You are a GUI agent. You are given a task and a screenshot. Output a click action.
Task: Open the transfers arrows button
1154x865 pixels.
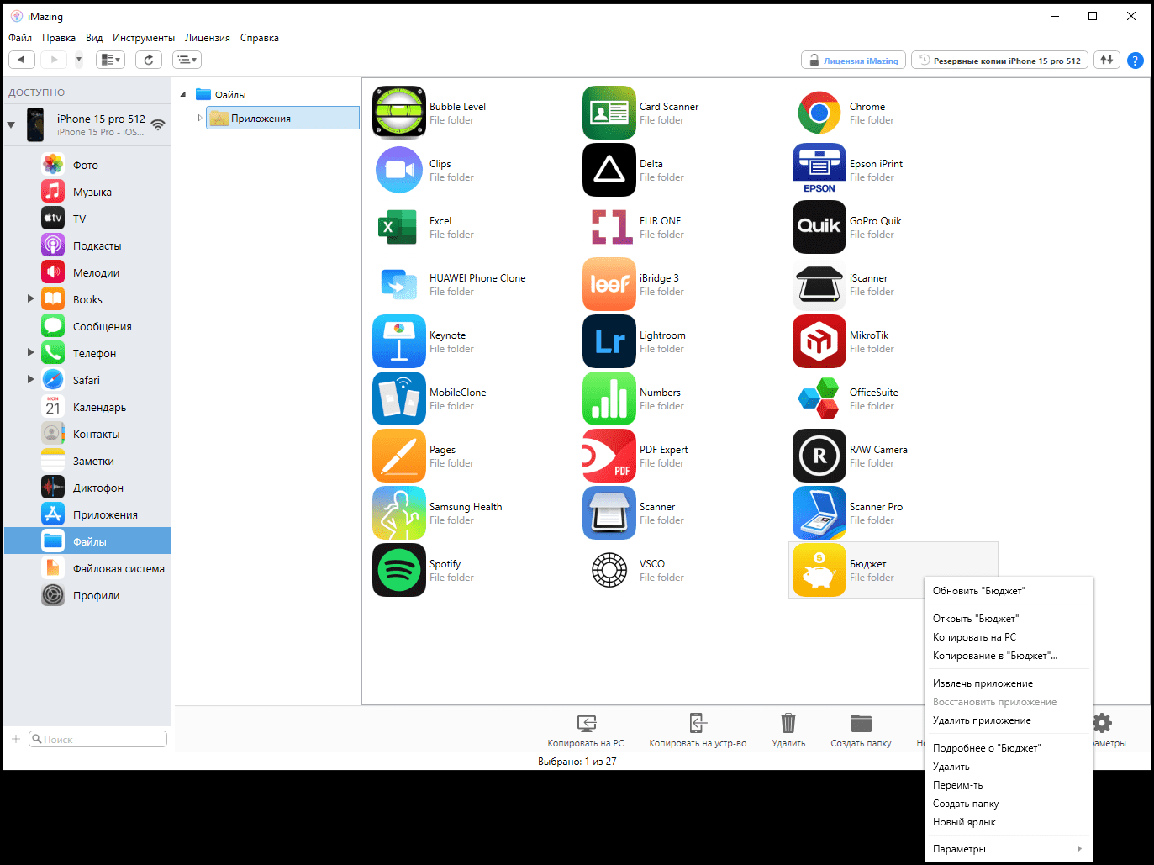[x=1107, y=60]
